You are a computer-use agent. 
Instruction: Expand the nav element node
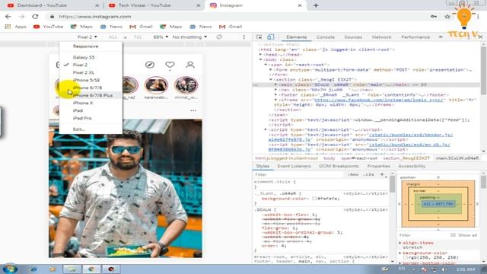tap(275, 90)
